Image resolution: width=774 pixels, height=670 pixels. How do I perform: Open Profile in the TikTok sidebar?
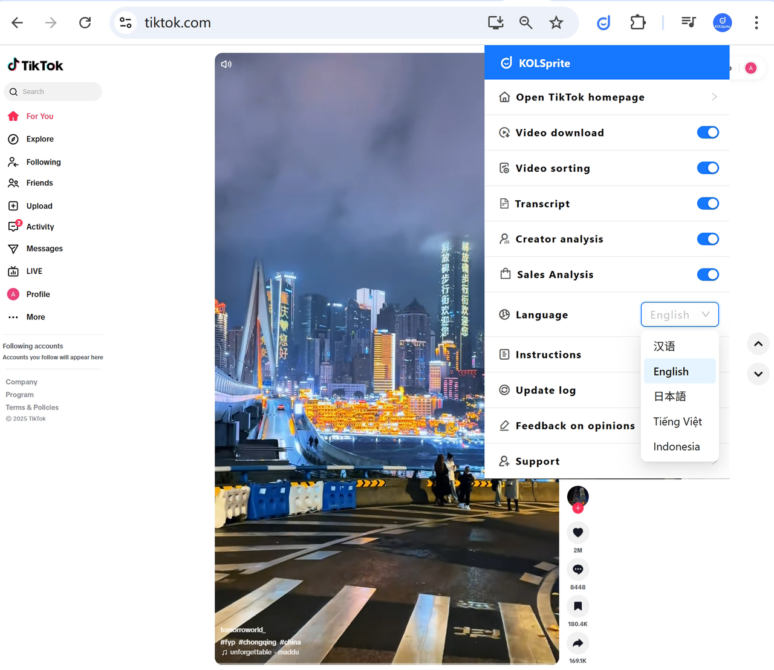(x=37, y=294)
